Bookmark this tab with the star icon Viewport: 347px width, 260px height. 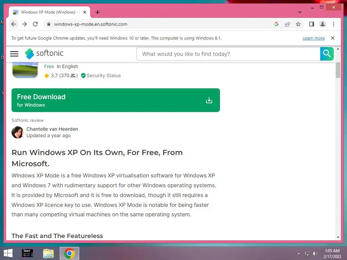pyautogui.click(x=298, y=24)
